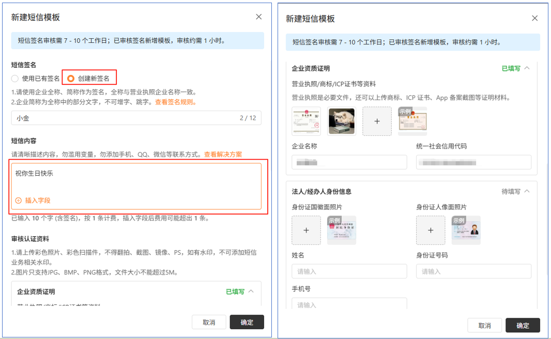
Task: Click the '审核认证资料' heading
Action: [x=30, y=239]
